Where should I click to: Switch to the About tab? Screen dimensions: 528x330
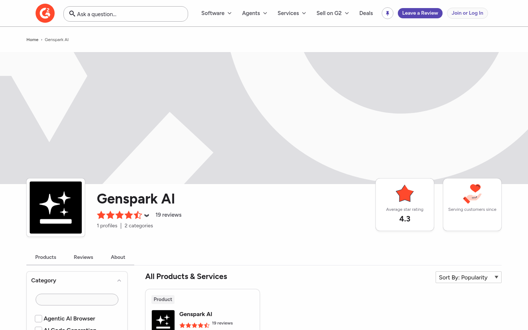pos(118,257)
